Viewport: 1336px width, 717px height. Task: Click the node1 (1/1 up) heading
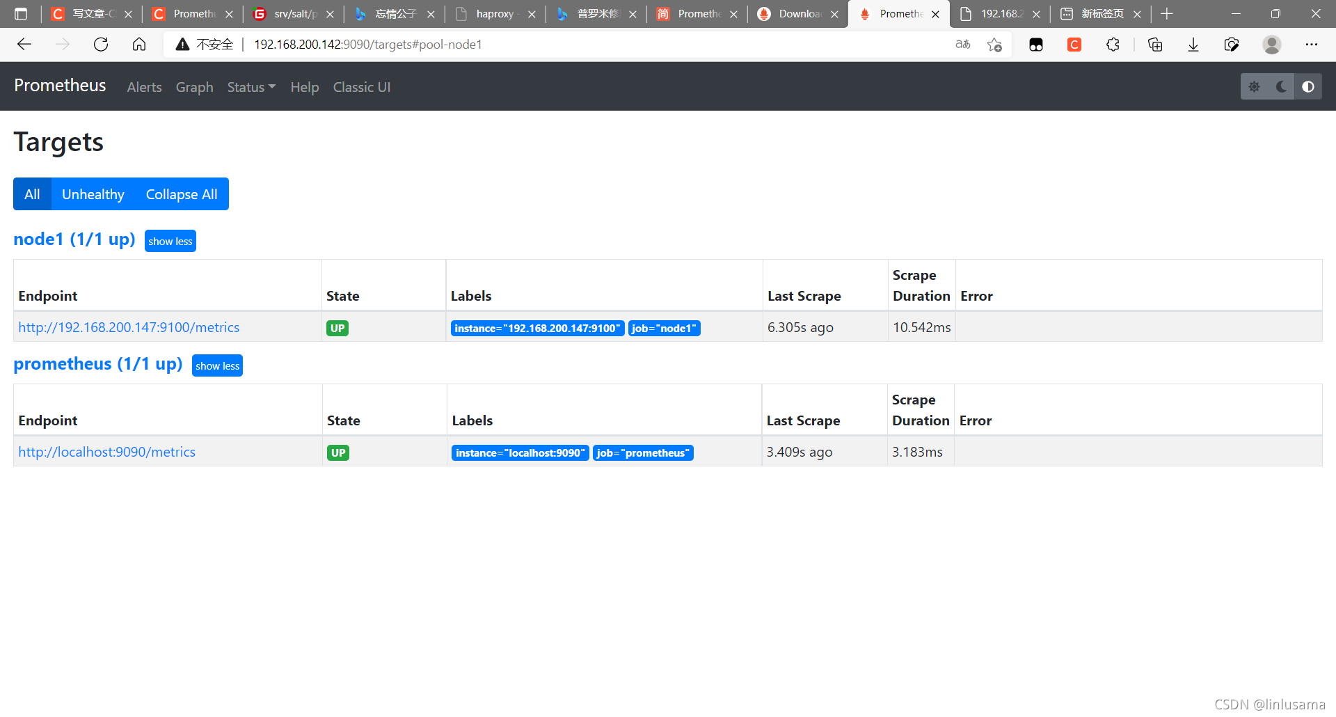[74, 239]
